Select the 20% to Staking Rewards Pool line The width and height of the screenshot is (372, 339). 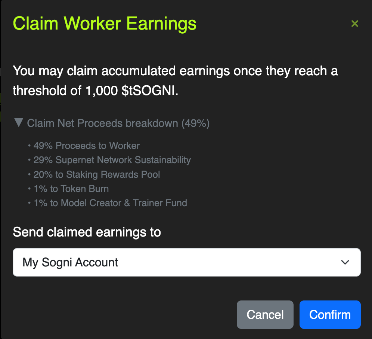(x=97, y=174)
